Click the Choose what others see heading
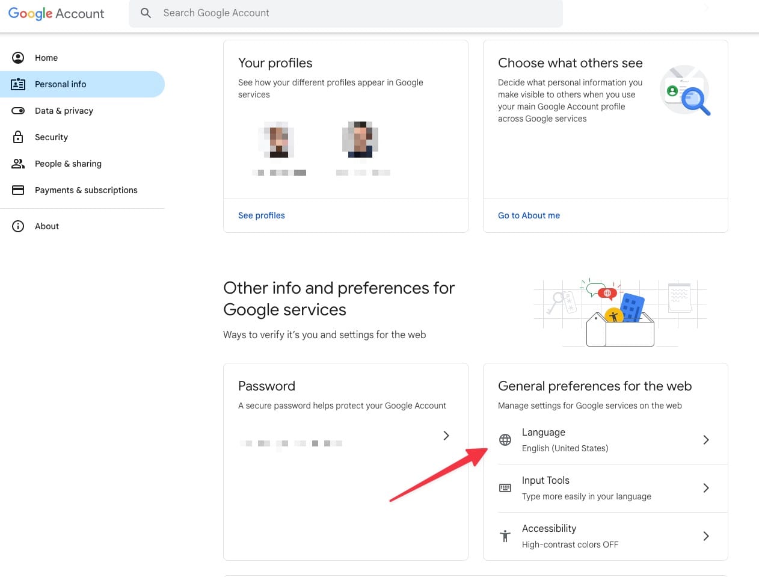The width and height of the screenshot is (759, 577). coord(570,63)
